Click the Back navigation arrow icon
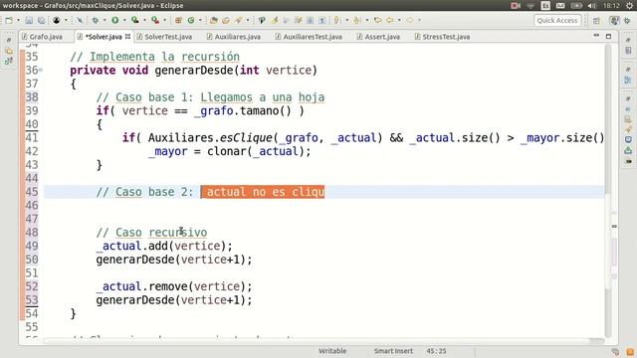The height and width of the screenshot is (358, 637). click(390, 20)
